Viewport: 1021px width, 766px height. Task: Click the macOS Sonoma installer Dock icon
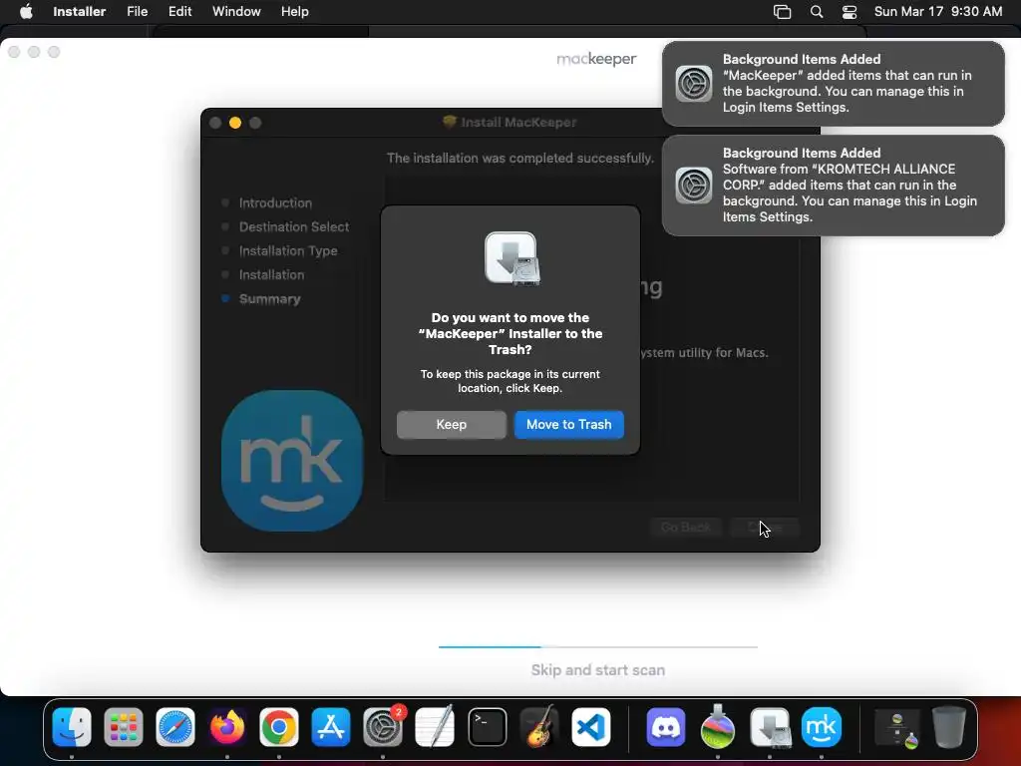[718, 727]
